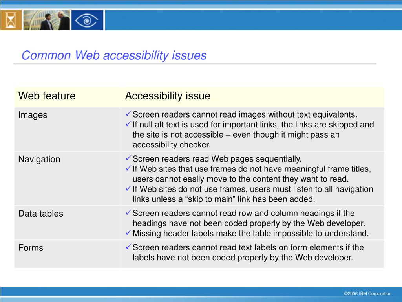Select the two businessmen photo in the header

[x=47, y=20]
